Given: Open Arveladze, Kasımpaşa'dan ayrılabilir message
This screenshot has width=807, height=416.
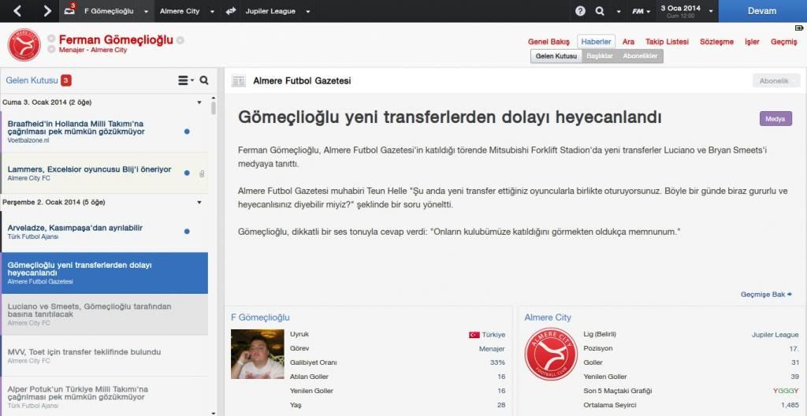Looking at the screenshot, I should point(104,231).
